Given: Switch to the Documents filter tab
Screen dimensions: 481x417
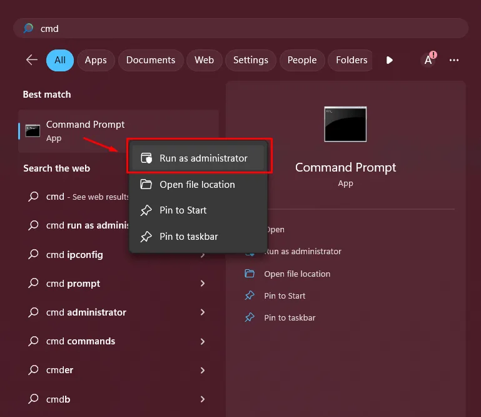Looking at the screenshot, I should [151, 60].
